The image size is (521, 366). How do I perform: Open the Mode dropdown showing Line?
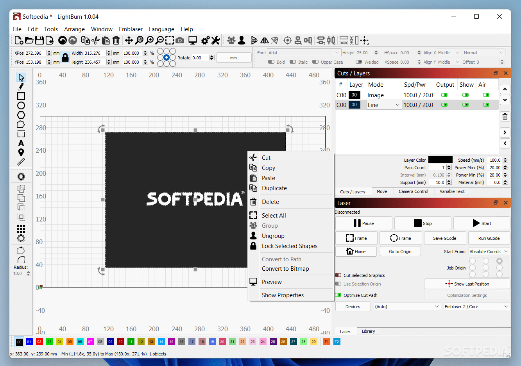[383, 105]
